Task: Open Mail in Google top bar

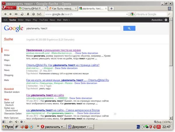Action: 59,20
